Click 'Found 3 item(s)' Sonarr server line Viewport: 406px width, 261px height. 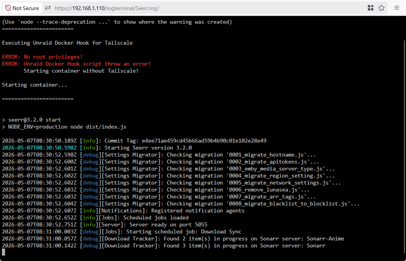point(164,246)
